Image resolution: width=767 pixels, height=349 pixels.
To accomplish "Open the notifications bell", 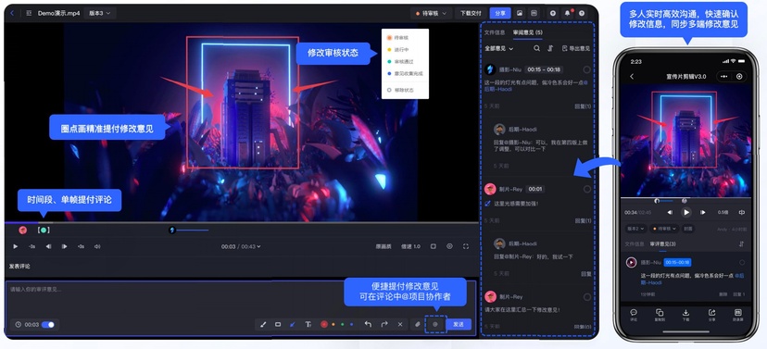I will tap(568, 14).
